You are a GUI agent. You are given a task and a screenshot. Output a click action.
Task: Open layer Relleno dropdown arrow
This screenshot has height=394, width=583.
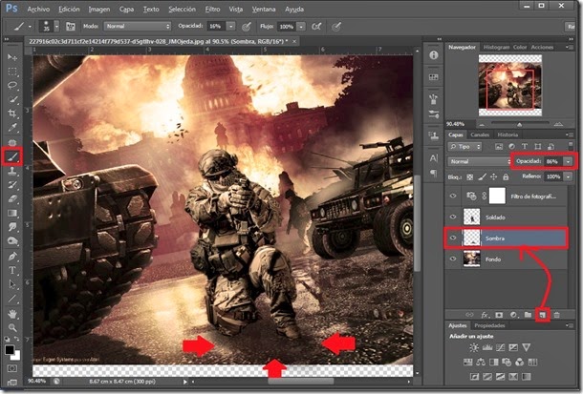(x=568, y=176)
